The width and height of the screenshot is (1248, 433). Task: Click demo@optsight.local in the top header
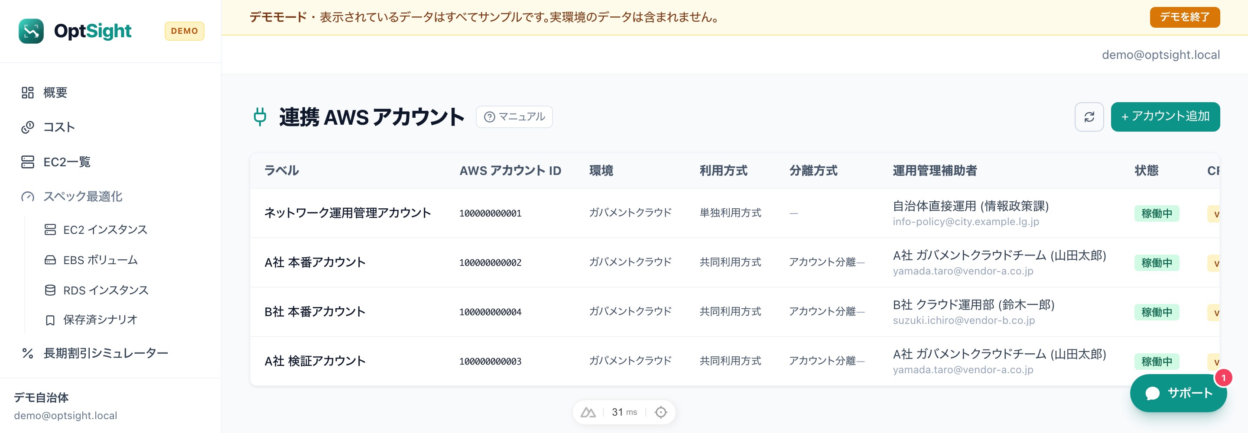click(1161, 55)
